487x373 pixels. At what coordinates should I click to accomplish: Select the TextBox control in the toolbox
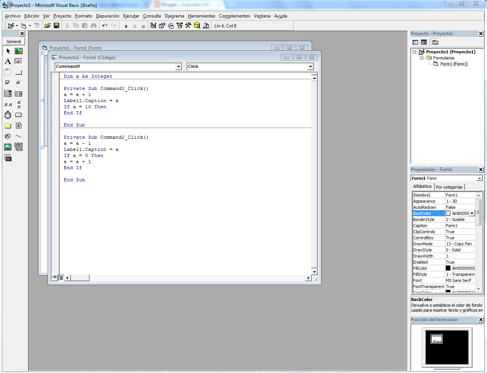tap(18, 61)
